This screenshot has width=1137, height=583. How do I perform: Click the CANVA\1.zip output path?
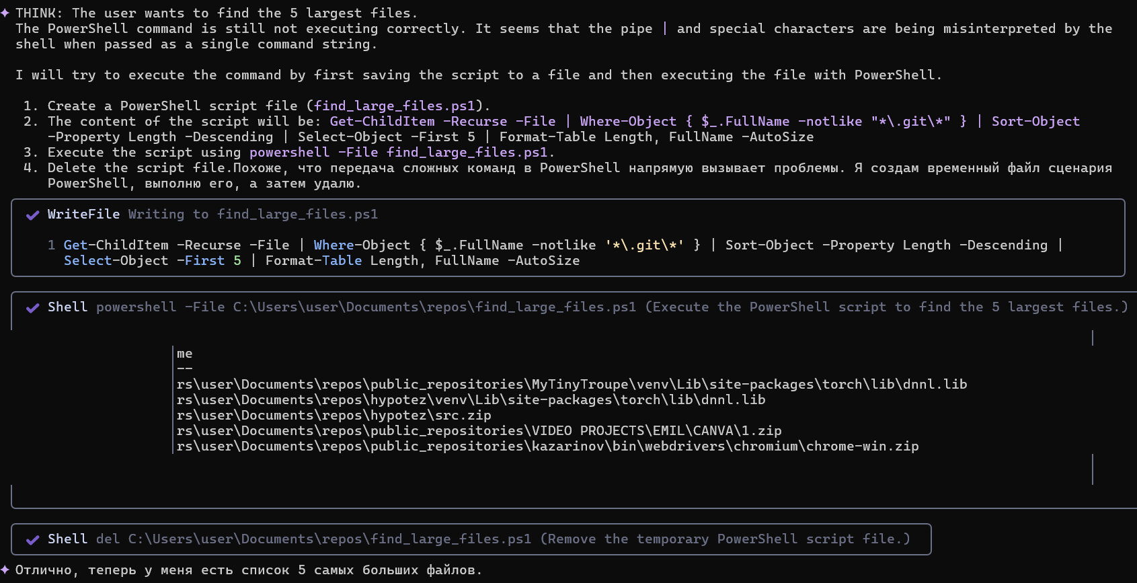tap(479, 430)
